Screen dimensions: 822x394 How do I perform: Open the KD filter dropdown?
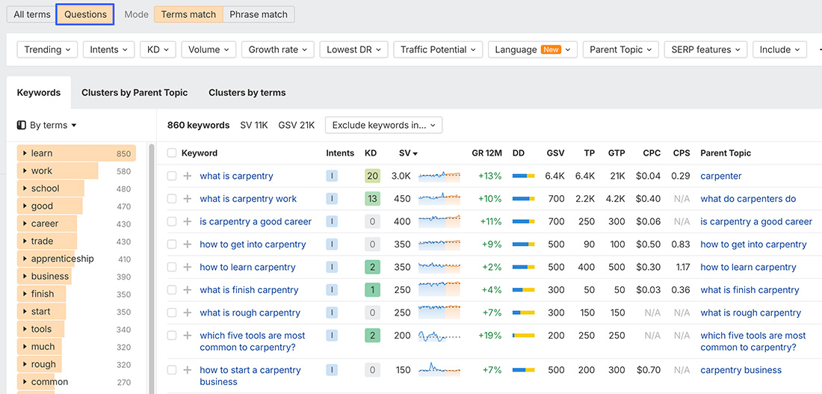point(158,50)
